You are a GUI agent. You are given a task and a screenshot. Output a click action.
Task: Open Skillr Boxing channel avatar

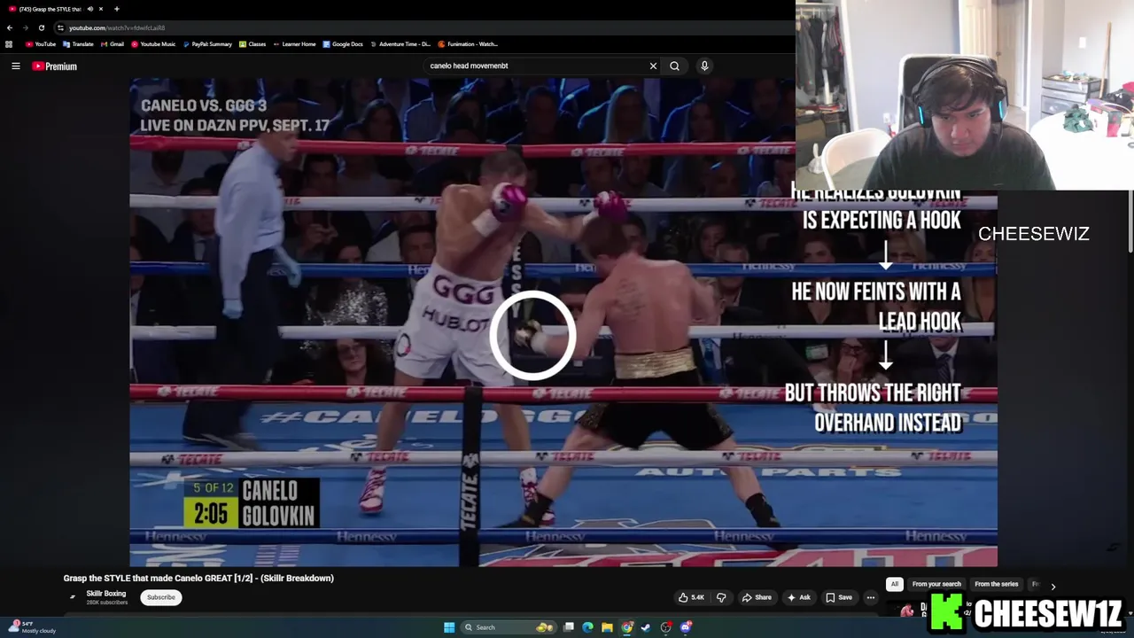coord(73,597)
